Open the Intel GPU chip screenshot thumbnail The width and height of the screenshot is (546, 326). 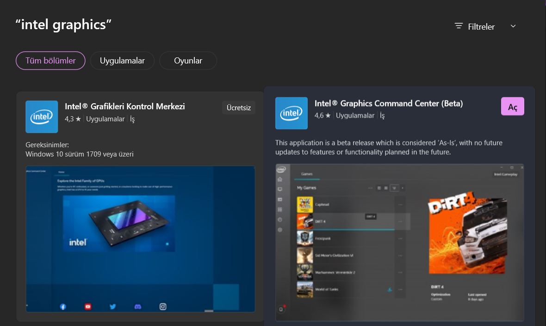[x=140, y=239]
